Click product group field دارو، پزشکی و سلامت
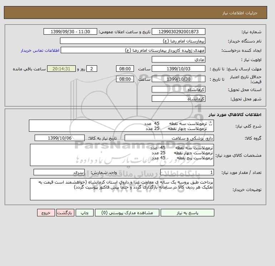The width and height of the screenshot is (275, 266). tap(169, 138)
